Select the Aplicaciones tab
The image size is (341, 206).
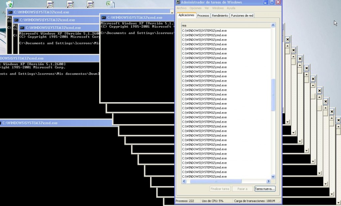point(186,15)
